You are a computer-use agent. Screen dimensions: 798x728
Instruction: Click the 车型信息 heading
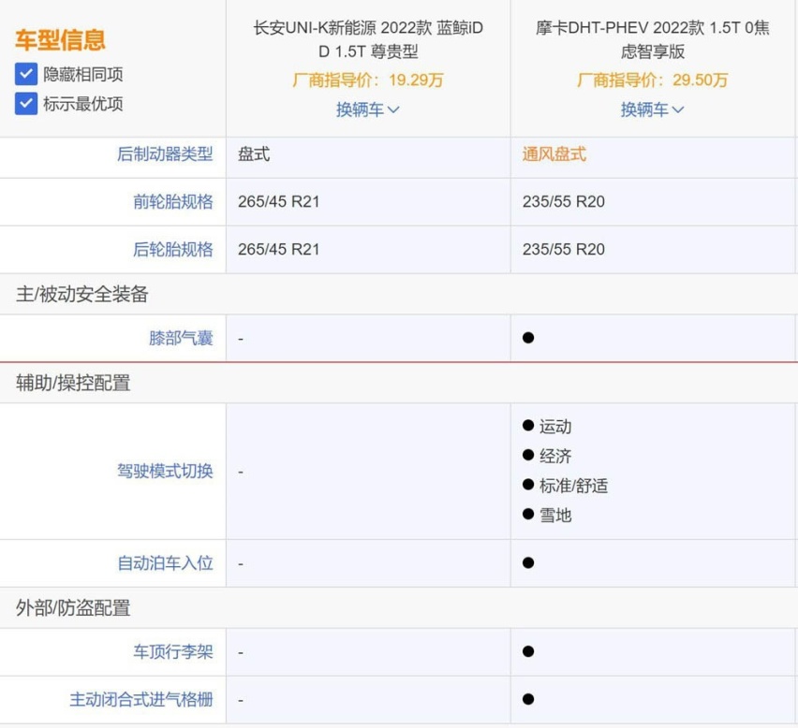pos(60,39)
